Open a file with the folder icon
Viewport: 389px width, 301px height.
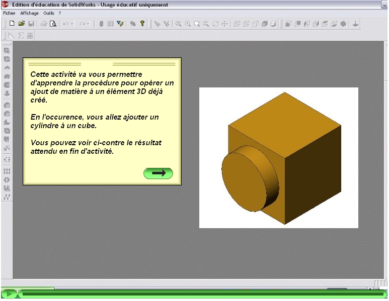(x=22, y=24)
